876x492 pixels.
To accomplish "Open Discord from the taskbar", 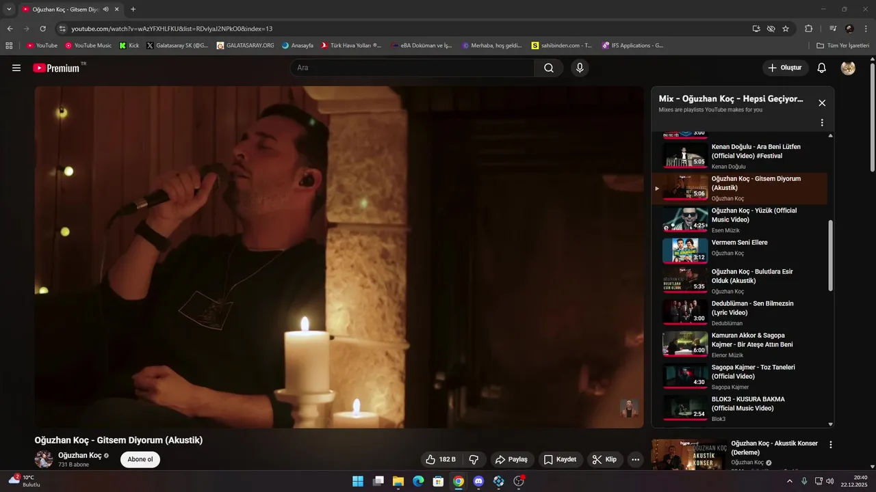I will 478,481.
